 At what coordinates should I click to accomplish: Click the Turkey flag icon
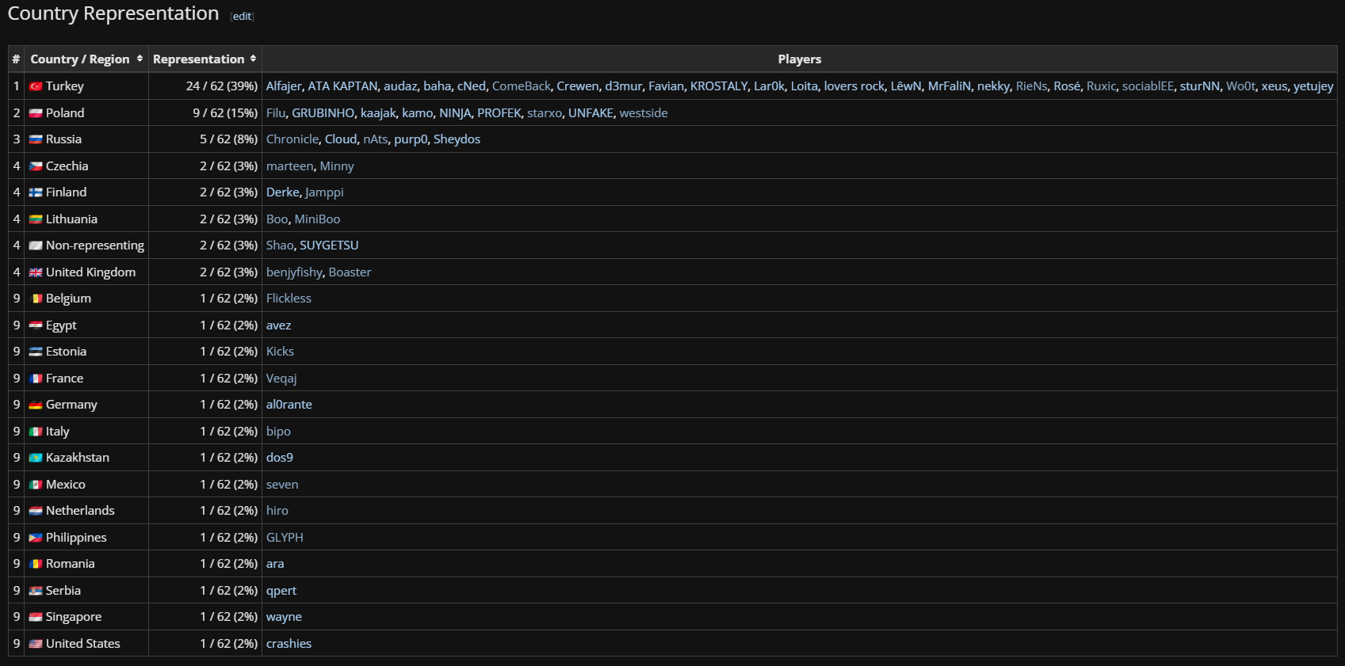36,86
